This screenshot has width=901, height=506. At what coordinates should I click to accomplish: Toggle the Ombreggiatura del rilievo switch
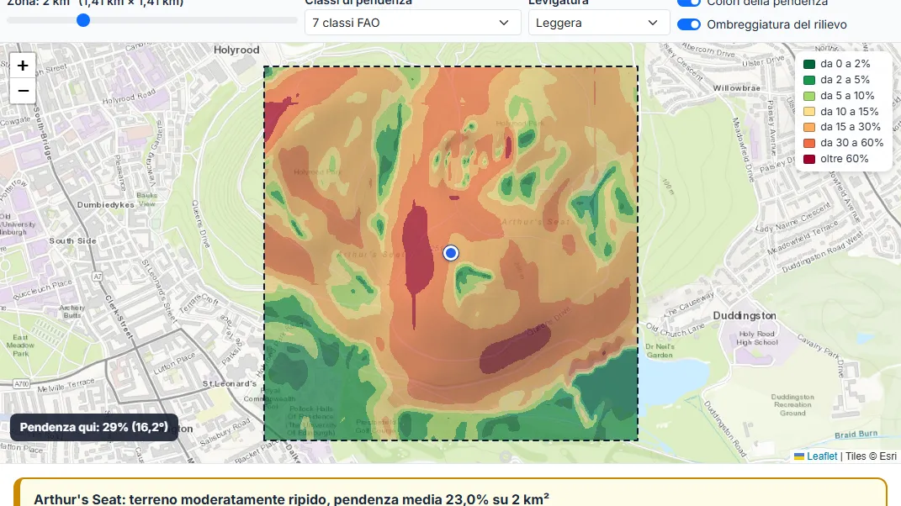(688, 24)
